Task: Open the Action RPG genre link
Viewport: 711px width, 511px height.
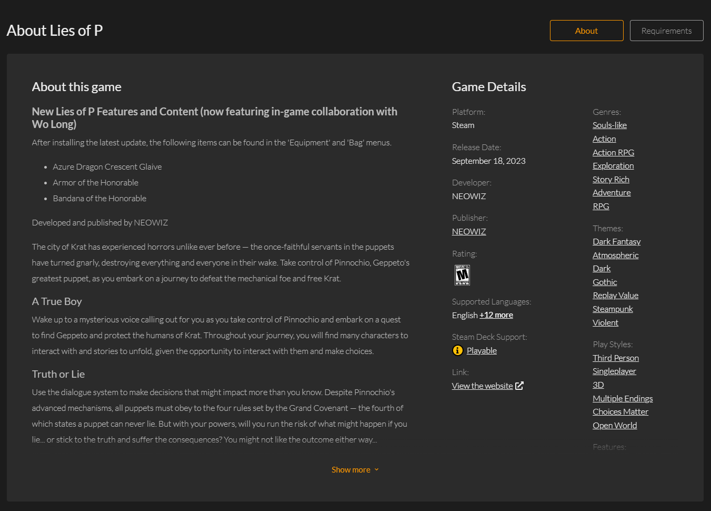Action: (x=613, y=152)
